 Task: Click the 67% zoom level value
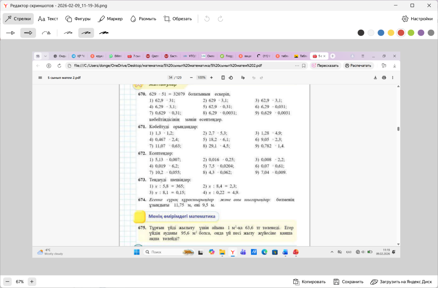[20, 282]
